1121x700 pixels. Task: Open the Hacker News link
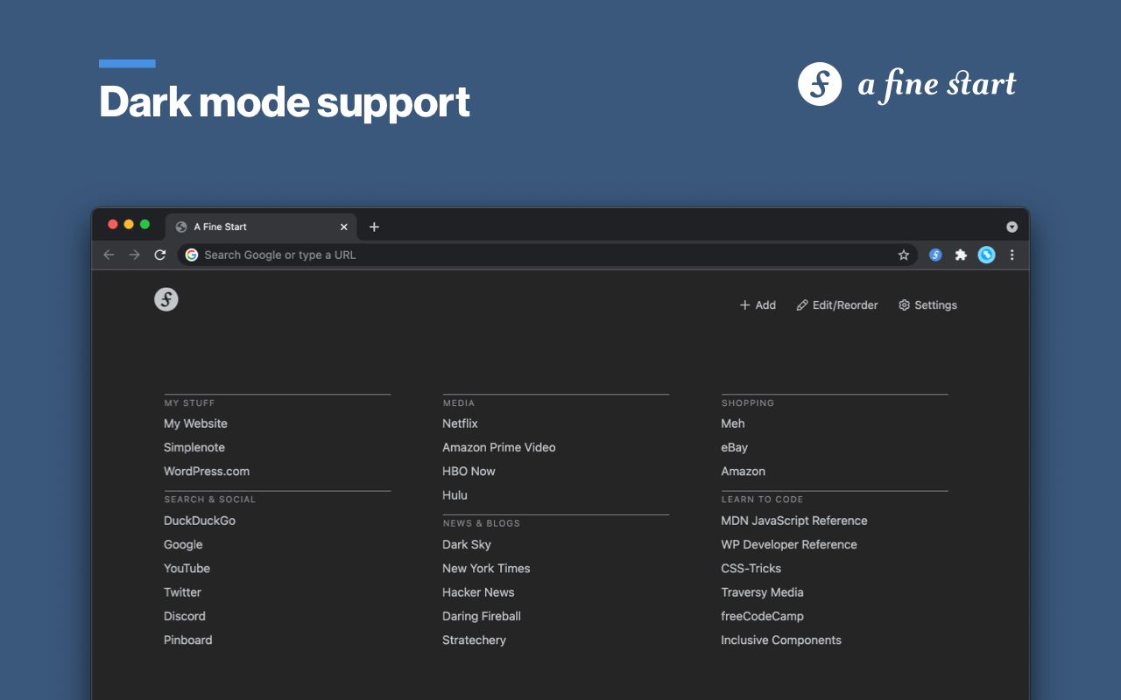click(x=478, y=592)
